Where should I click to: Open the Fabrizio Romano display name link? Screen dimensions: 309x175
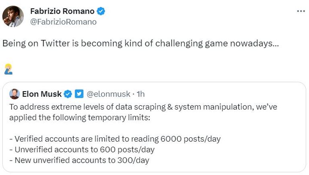[62, 11]
